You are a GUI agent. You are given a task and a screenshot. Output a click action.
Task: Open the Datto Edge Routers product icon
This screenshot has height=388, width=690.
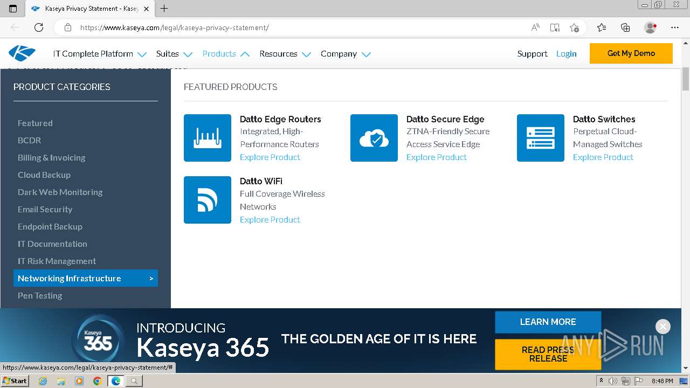[208, 138]
